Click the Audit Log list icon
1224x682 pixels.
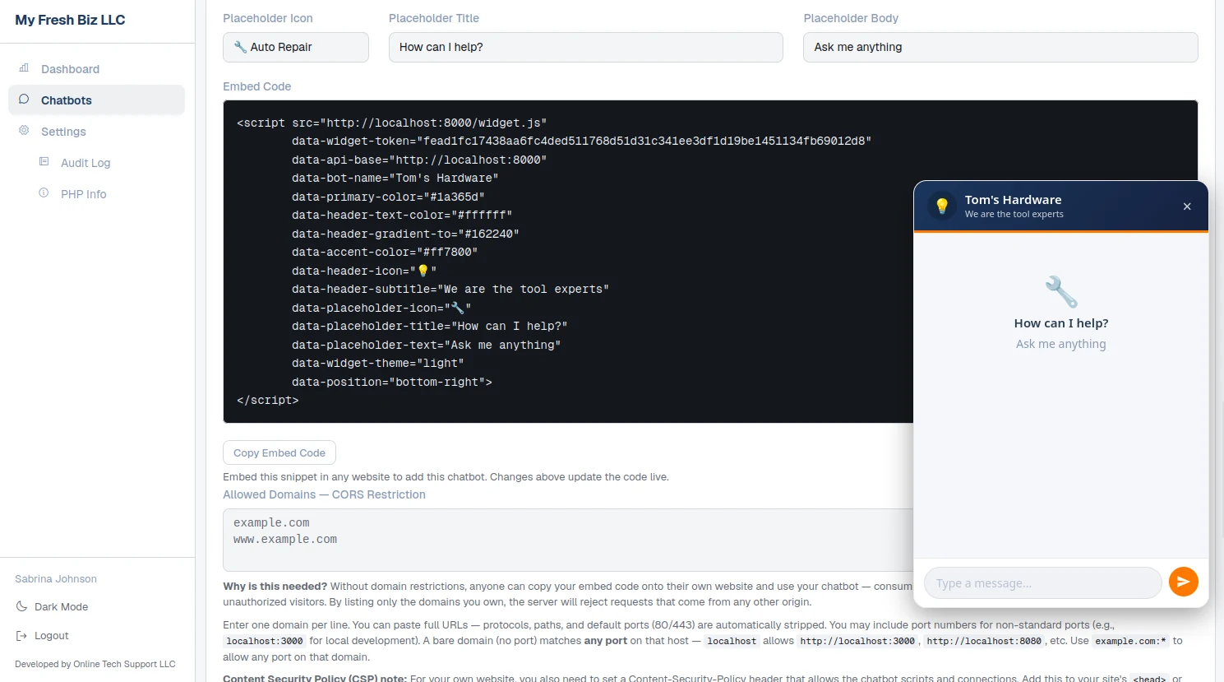point(44,162)
